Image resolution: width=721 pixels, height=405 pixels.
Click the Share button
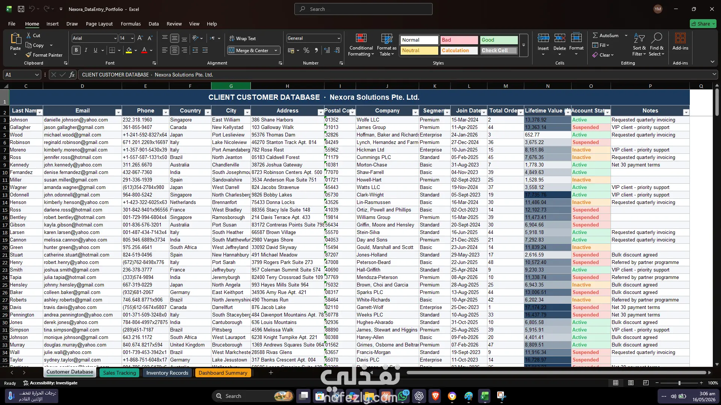703,24
